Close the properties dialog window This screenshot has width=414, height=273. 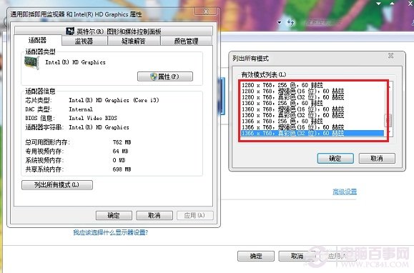(206, 11)
